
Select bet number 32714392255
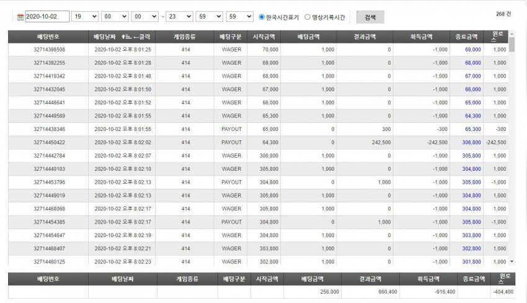click(x=50, y=63)
